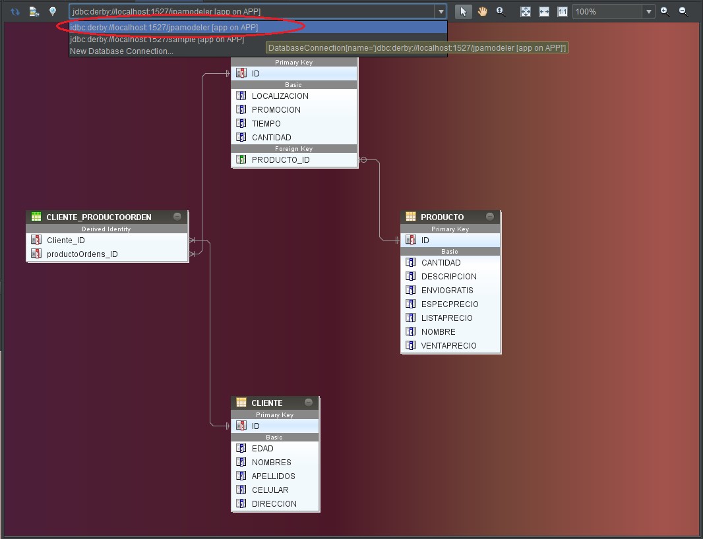This screenshot has height=539, width=703.
Task: Open the zoom percentage dropdown
Action: pyautogui.click(x=648, y=11)
